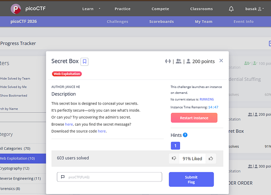Toggle Show Bookmarked filter
The image size is (271, 195).
(14, 95)
